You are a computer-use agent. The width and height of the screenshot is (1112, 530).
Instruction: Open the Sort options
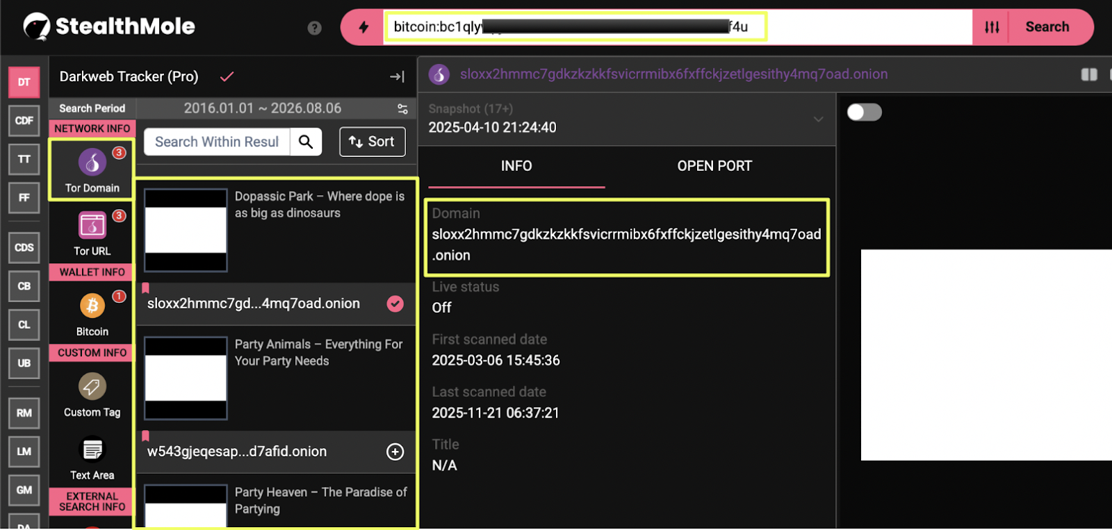[x=373, y=142]
